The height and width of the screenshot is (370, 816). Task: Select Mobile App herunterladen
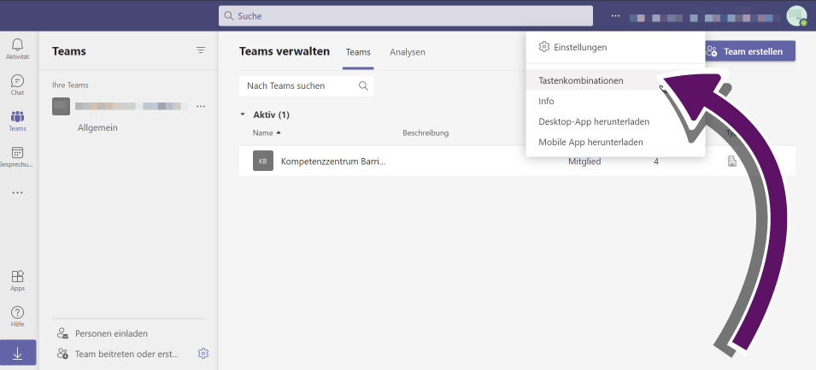[x=615, y=142]
